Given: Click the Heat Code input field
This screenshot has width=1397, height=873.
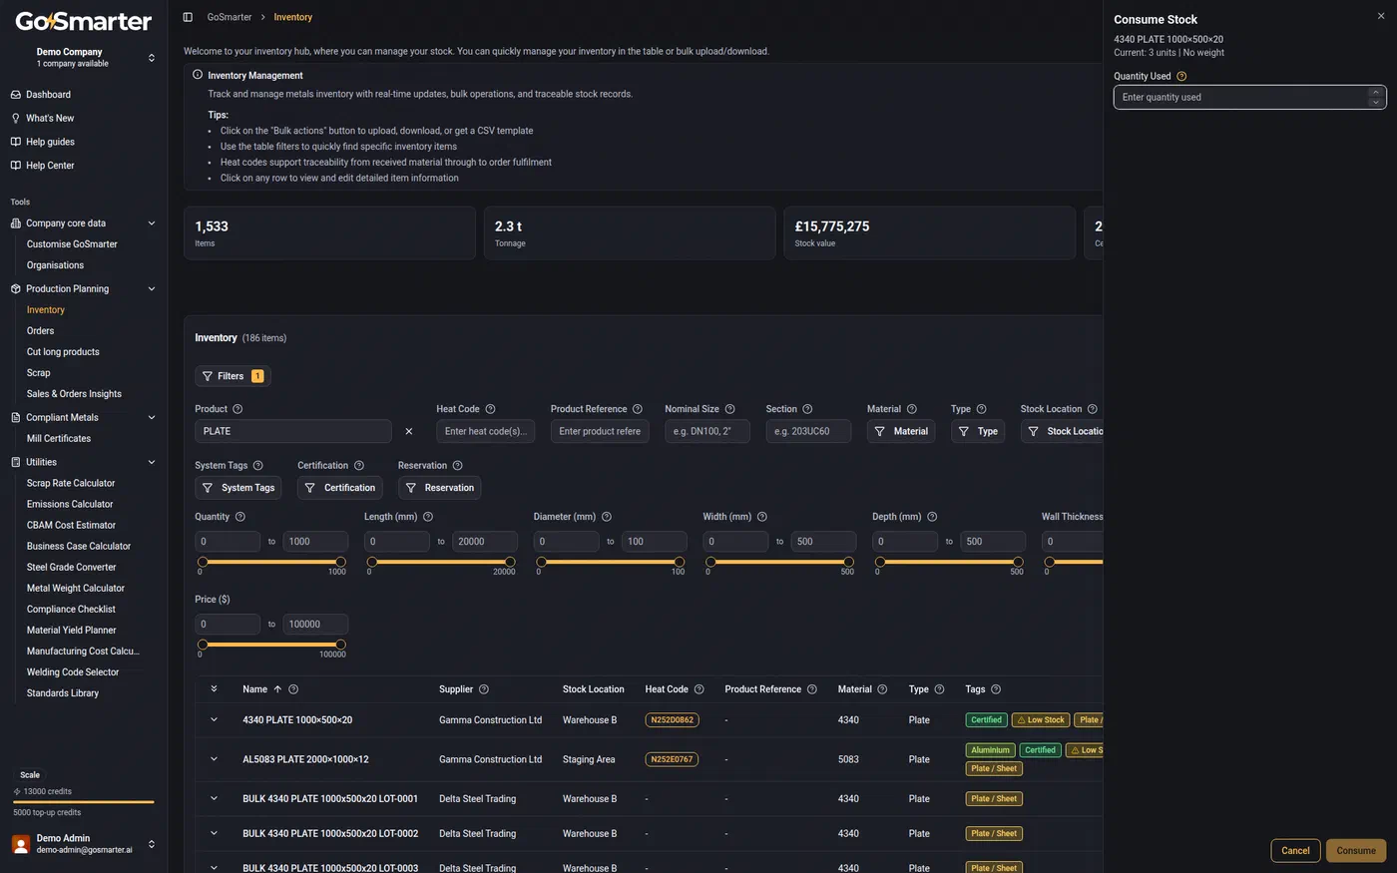Looking at the screenshot, I should [486, 431].
